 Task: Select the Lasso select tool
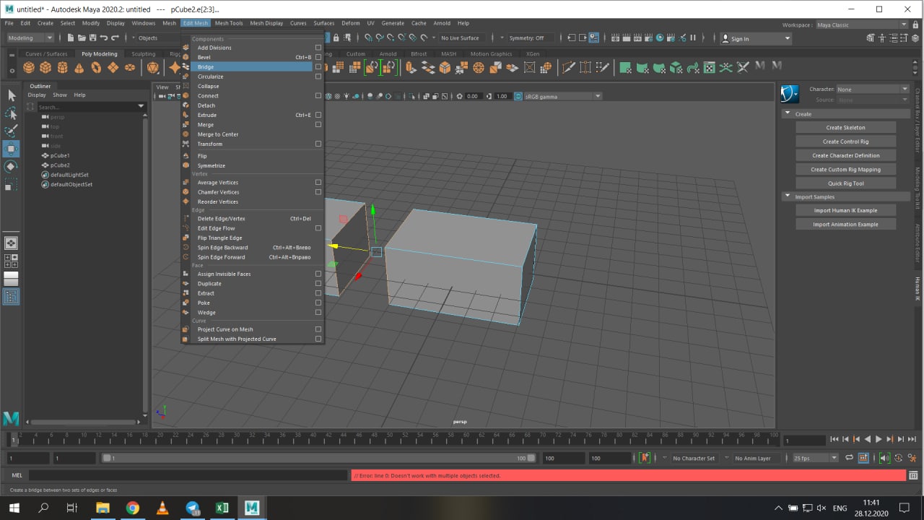11,113
